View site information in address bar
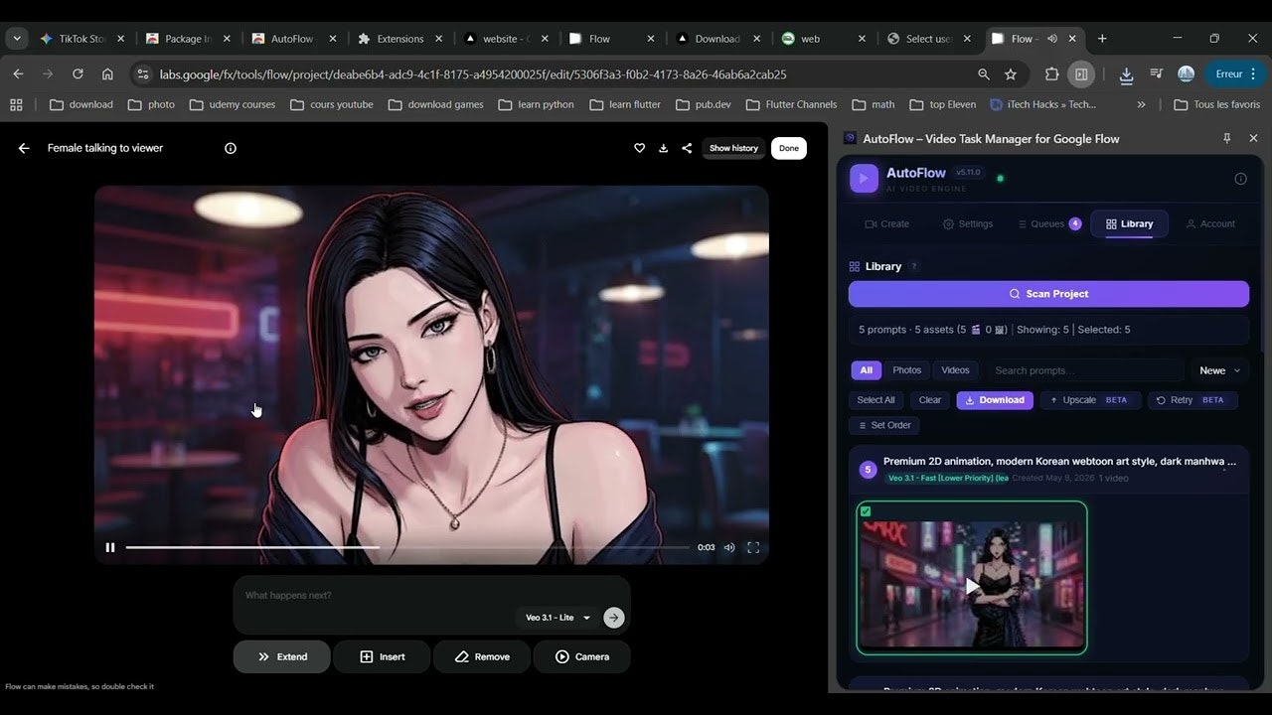This screenshot has height=715, width=1272. pyautogui.click(x=142, y=74)
